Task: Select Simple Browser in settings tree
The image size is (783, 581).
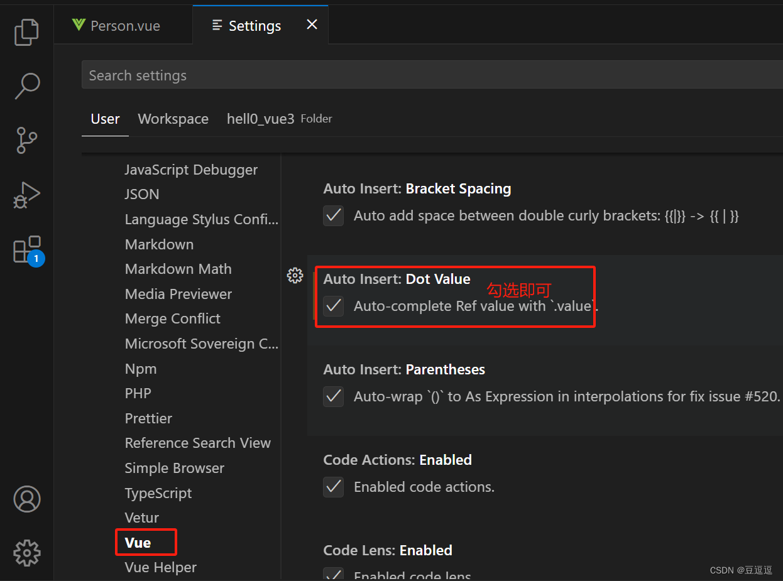Action: point(174,468)
